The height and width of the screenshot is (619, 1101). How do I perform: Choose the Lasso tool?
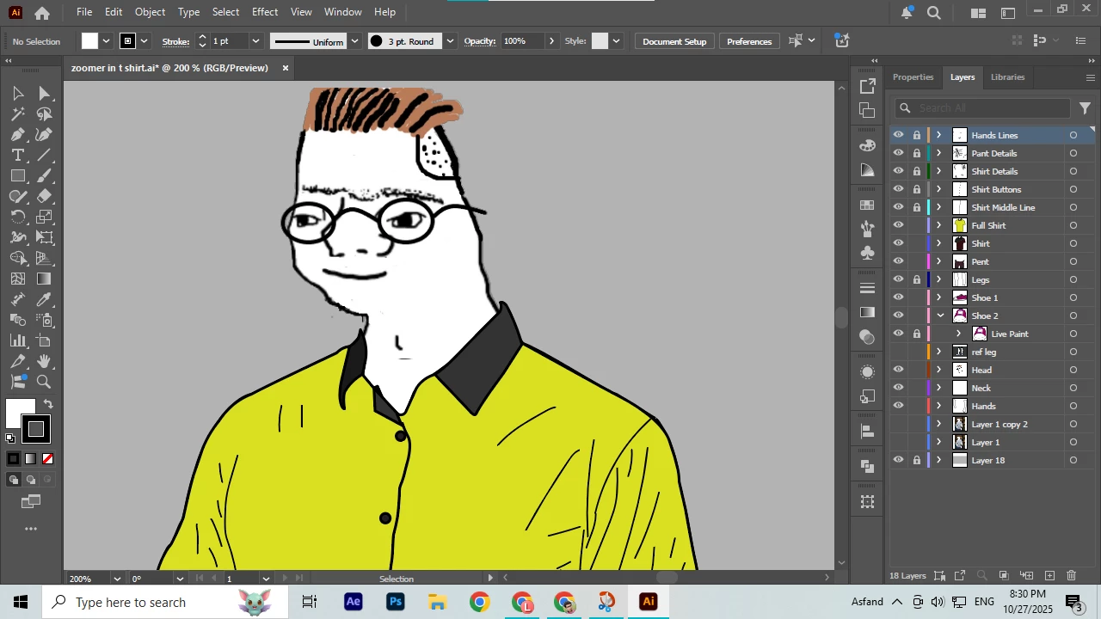click(x=45, y=113)
